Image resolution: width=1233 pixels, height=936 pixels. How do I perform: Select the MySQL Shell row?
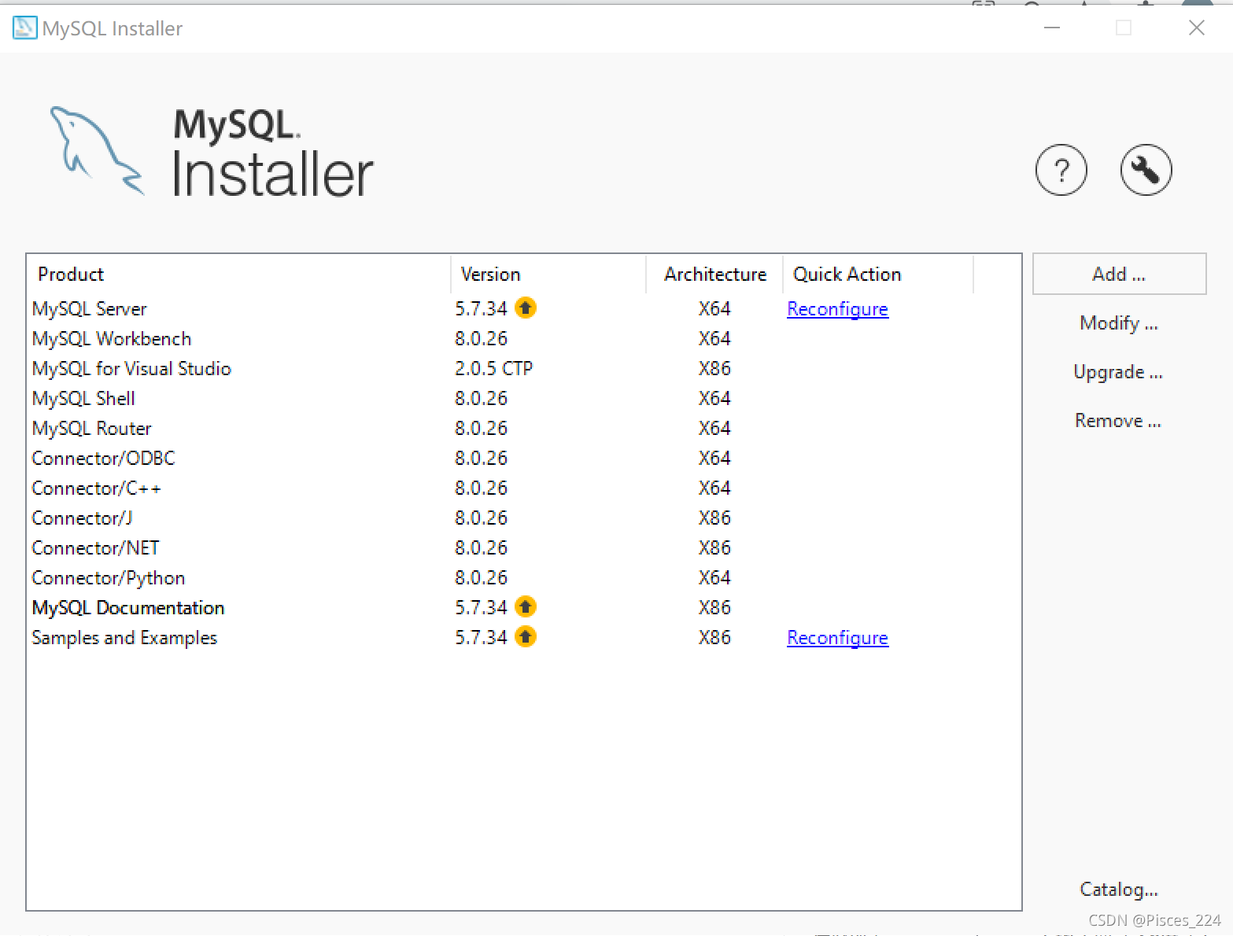pos(523,399)
